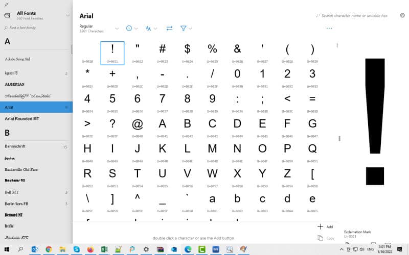Screen dimensions: 409x255
Task: Open the settings gear in Character Map
Action: click(x=402, y=15)
